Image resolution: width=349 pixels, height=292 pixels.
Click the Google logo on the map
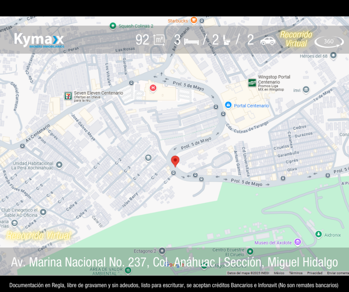tap(174, 265)
